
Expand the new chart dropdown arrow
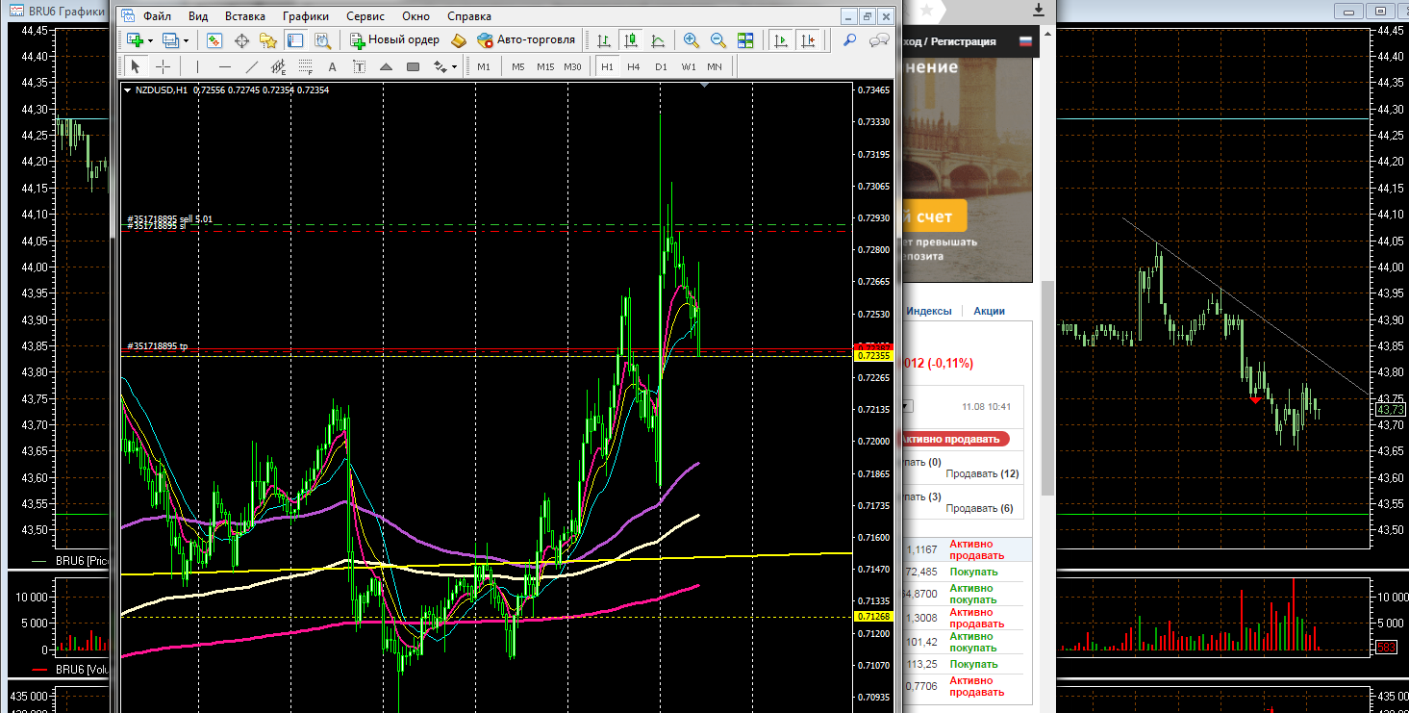(150, 40)
